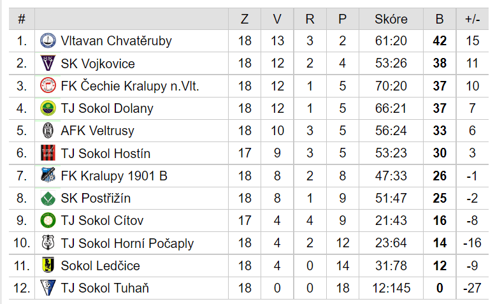This screenshot has height=304, width=495.
Task: Click the Z matches column header
Action: click(245, 19)
